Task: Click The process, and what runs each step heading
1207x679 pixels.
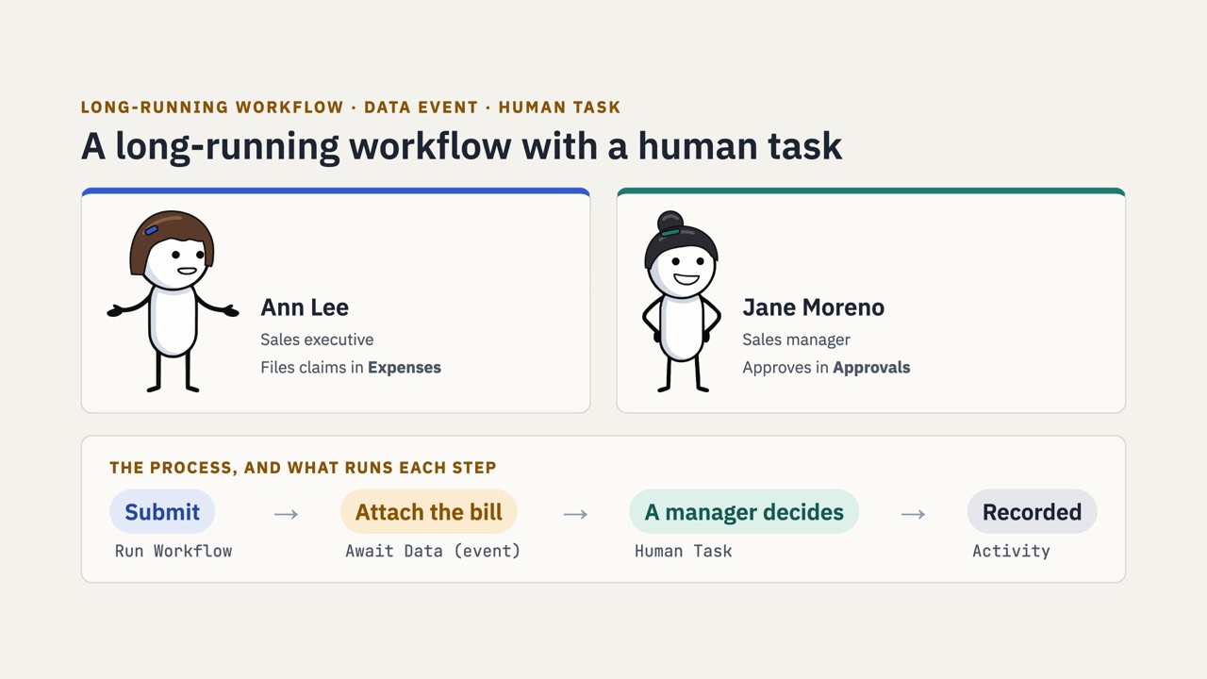Action: [303, 468]
